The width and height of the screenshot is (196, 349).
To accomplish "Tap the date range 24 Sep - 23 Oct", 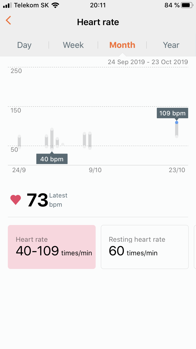I will click(x=148, y=62).
